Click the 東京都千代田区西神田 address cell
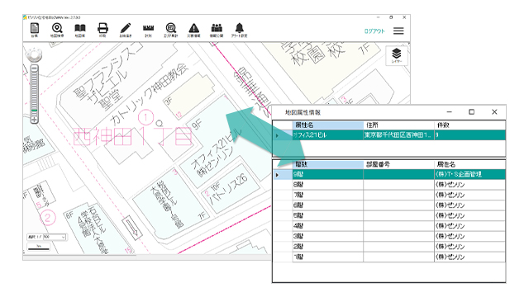529x297 pixels. [399, 135]
